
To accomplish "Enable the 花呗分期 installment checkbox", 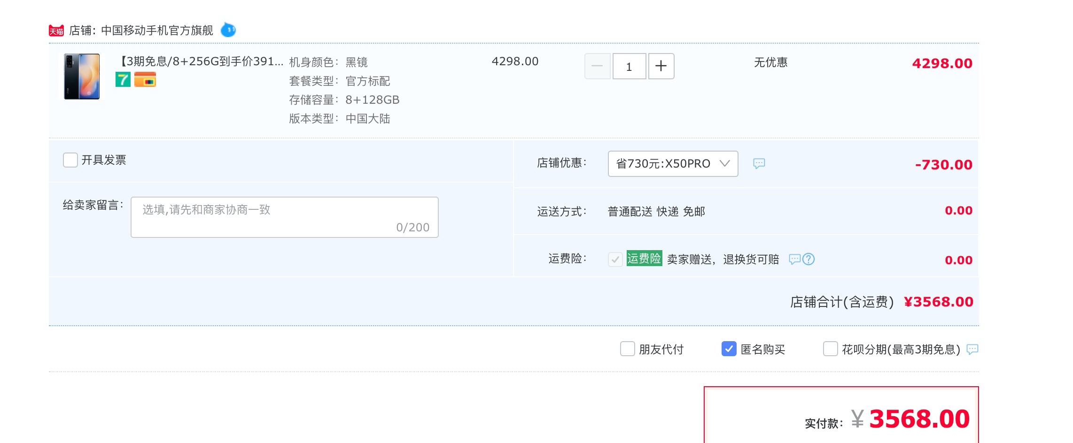I will pos(831,349).
